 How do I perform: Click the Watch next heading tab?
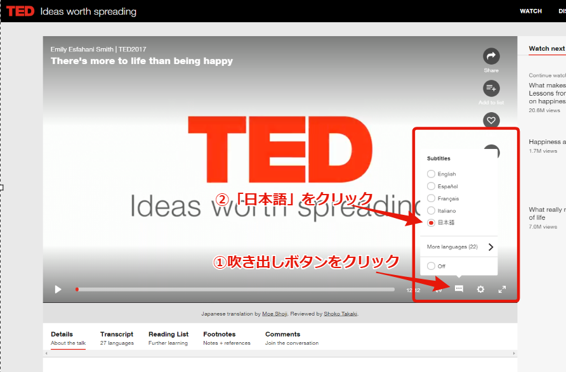pyautogui.click(x=547, y=48)
